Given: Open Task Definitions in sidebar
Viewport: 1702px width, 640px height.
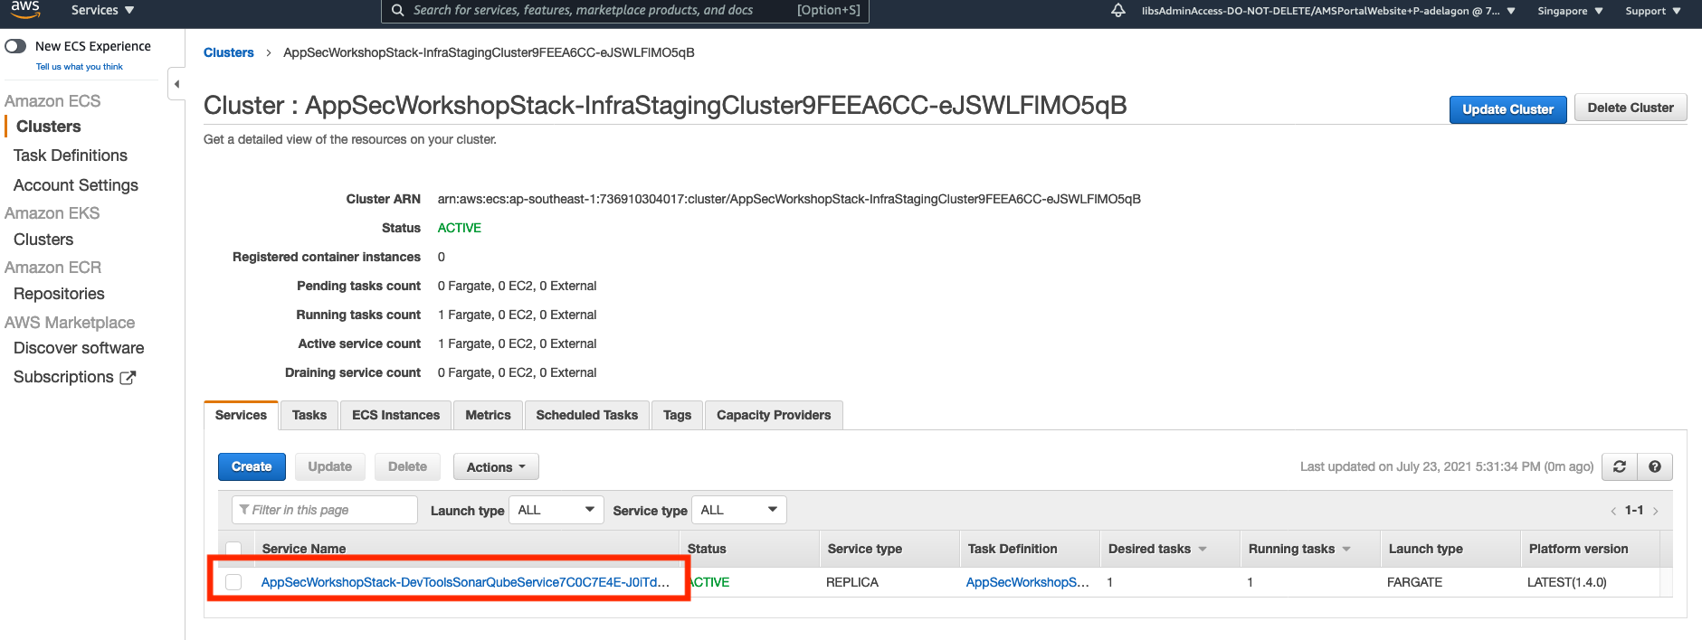Looking at the screenshot, I should point(71,155).
